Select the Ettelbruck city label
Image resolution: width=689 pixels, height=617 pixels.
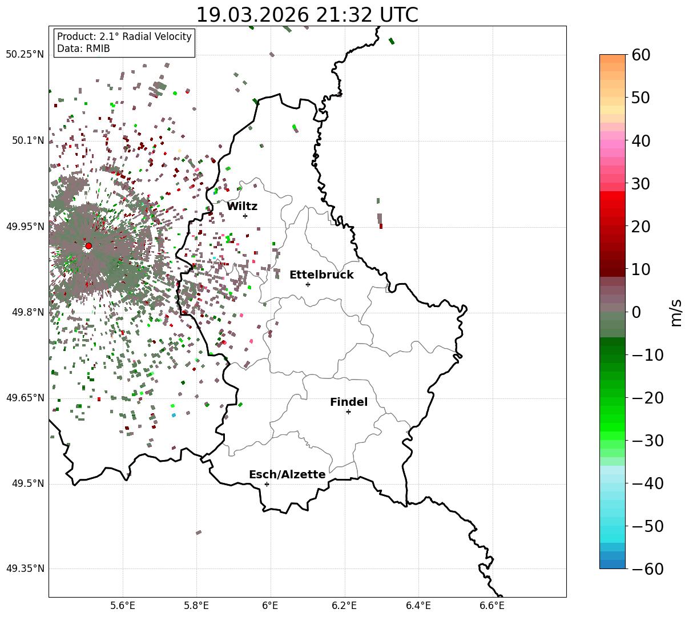(x=321, y=275)
